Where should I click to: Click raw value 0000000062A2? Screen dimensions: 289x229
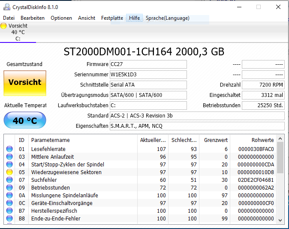[x=256, y=188]
